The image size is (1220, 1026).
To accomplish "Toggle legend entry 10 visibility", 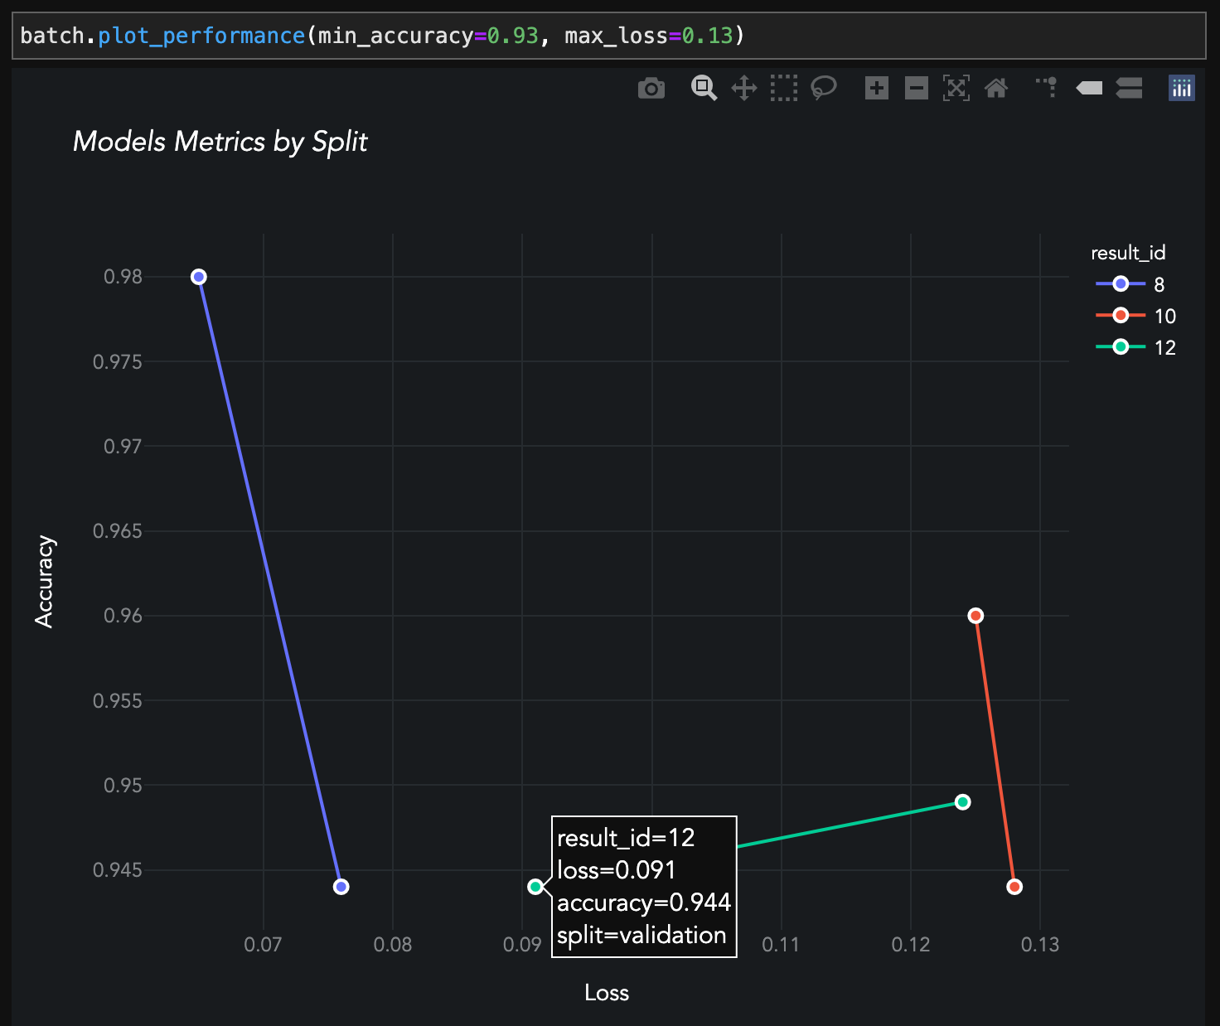I will click(1135, 316).
